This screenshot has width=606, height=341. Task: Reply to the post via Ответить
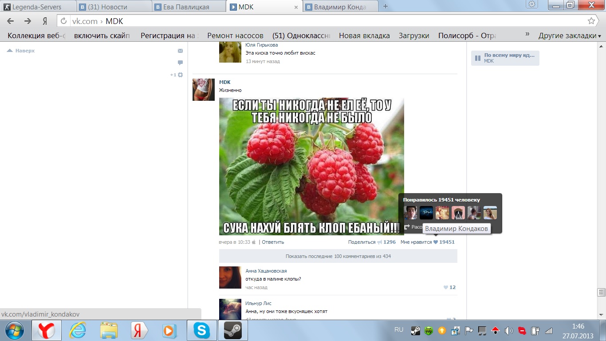(273, 242)
